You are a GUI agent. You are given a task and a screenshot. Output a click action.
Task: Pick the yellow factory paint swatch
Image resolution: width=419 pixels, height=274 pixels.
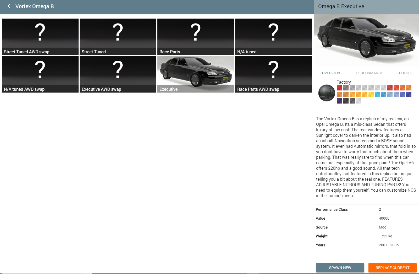[x=371, y=94]
